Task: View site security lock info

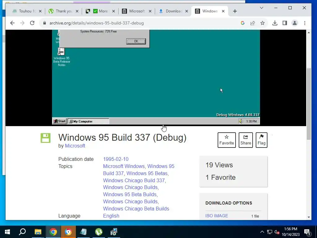Action: (x=45, y=23)
